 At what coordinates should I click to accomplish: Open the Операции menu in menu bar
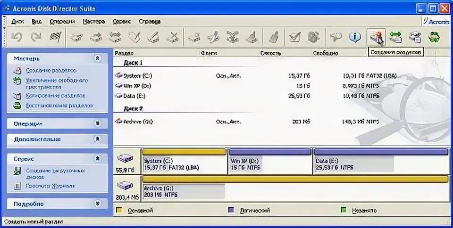(x=62, y=22)
